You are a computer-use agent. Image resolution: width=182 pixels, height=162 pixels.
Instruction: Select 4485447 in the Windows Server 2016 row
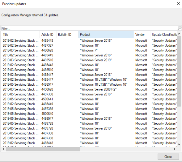47,75
